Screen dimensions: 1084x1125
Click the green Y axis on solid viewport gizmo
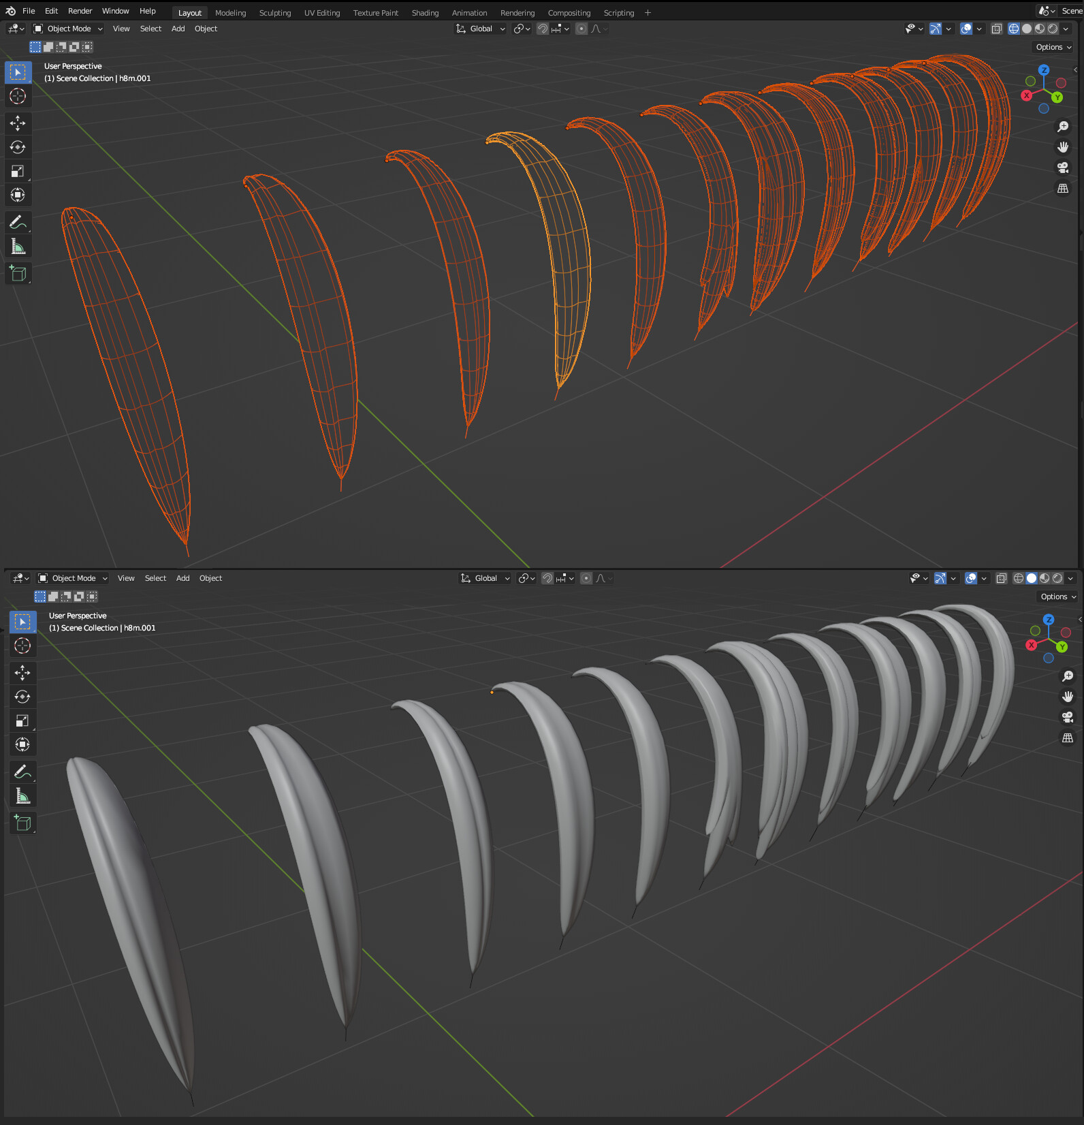click(1062, 647)
